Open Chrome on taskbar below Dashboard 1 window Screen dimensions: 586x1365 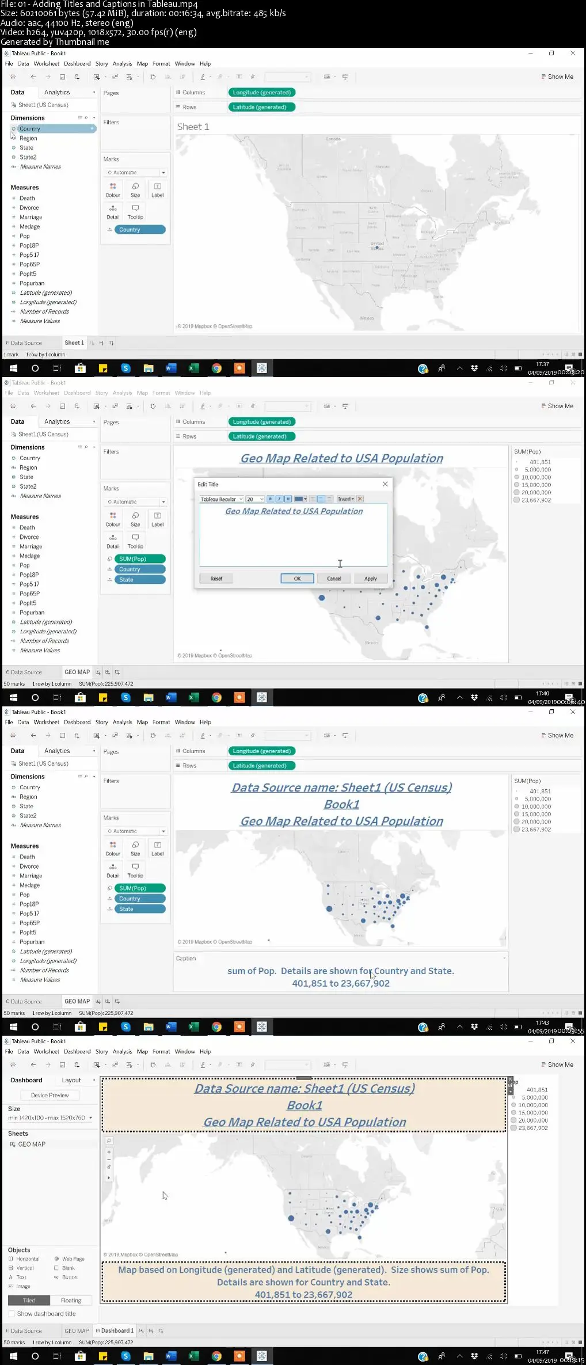point(216,1356)
